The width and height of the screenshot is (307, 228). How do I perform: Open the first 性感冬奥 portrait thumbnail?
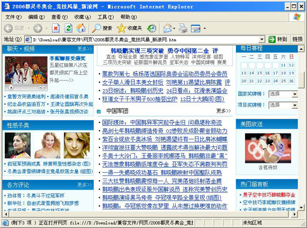[18, 145]
